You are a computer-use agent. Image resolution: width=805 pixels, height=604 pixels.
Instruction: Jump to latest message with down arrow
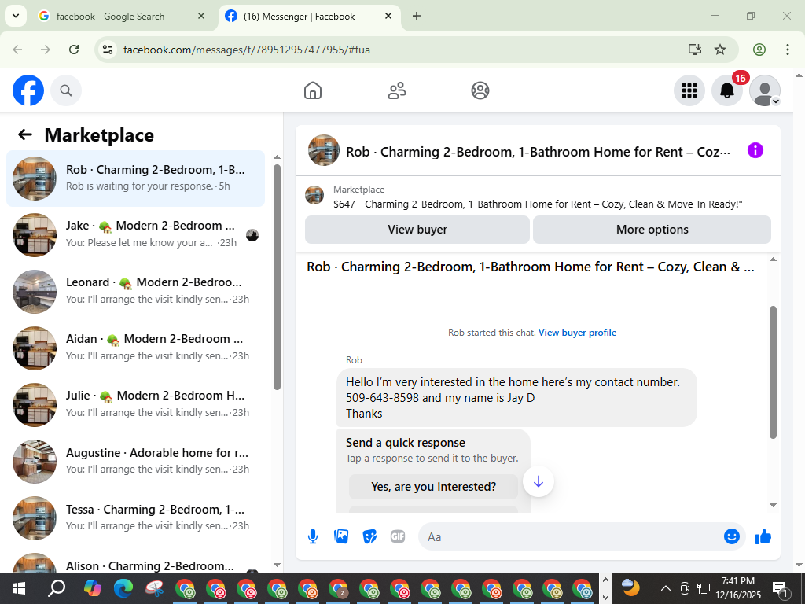(x=538, y=482)
